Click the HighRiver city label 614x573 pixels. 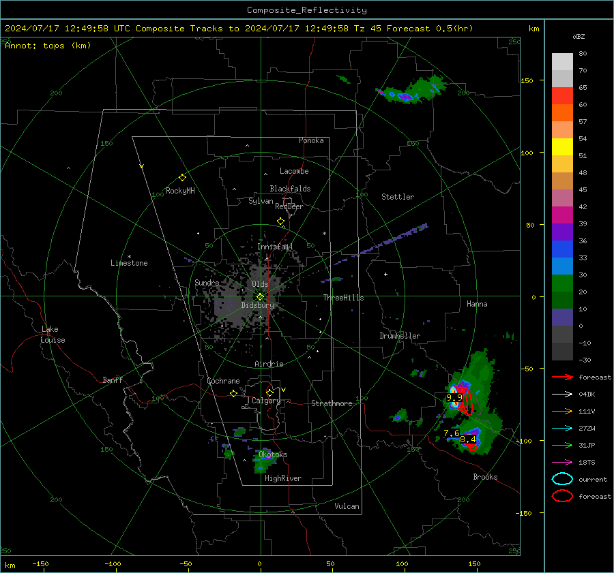click(283, 478)
